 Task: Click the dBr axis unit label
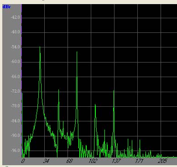[7, 7]
